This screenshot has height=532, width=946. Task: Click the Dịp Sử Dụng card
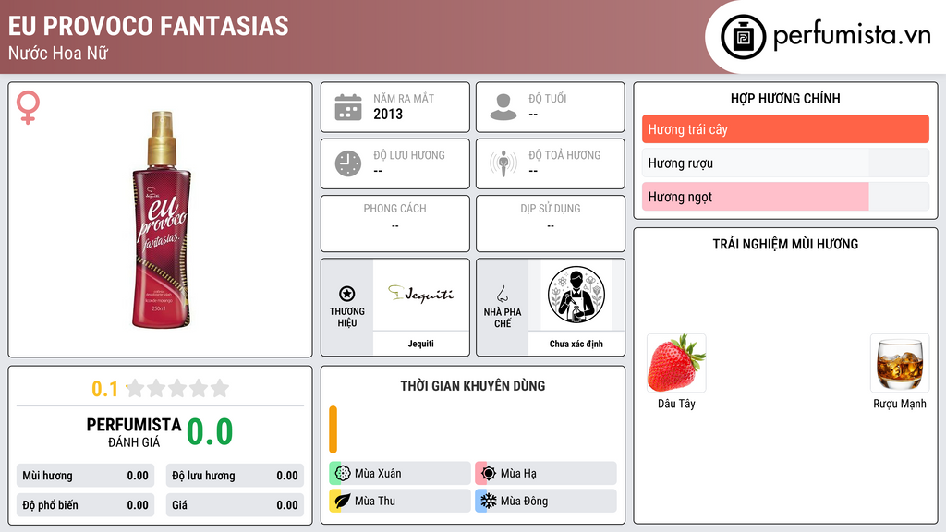[x=551, y=224]
